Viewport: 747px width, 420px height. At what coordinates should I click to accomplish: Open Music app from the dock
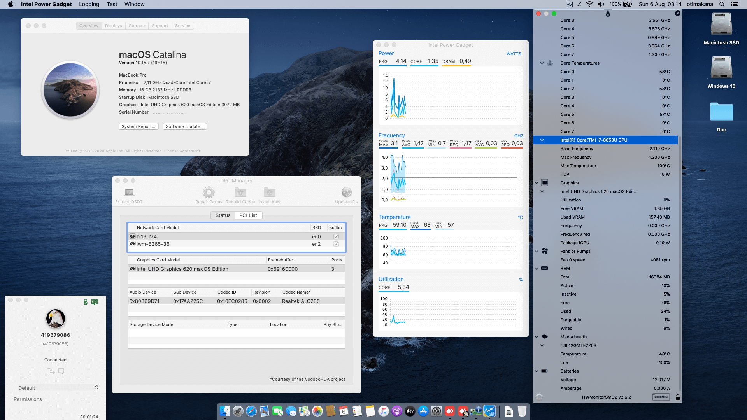coord(384,411)
